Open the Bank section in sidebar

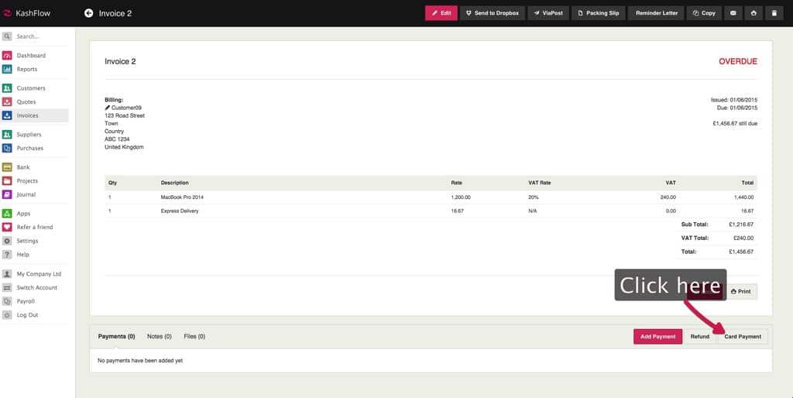pyautogui.click(x=23, y=167)
